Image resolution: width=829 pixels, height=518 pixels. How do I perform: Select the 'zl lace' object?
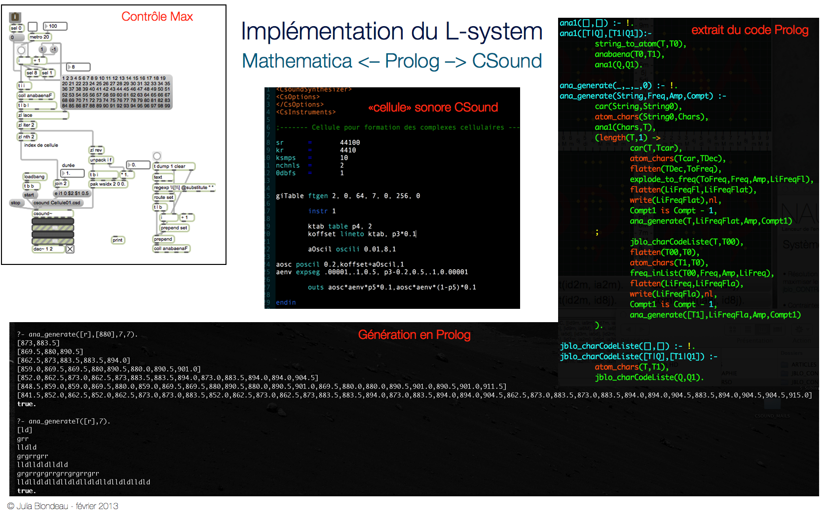point(43,115)
